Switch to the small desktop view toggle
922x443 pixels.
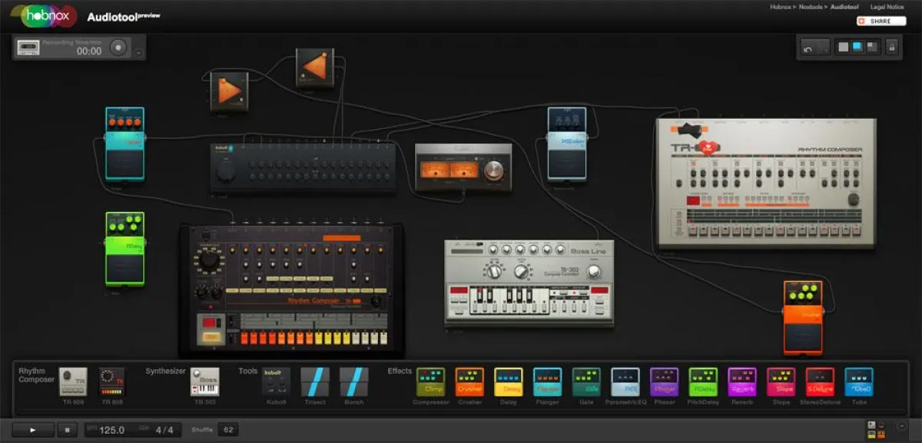point(871,48)
